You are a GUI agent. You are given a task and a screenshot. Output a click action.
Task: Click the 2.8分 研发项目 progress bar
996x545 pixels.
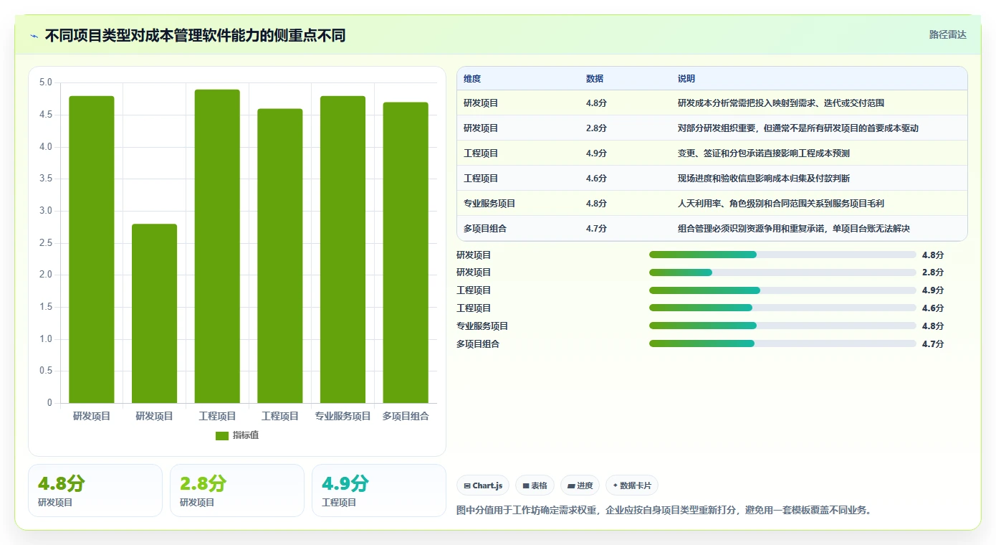(782, 272)
